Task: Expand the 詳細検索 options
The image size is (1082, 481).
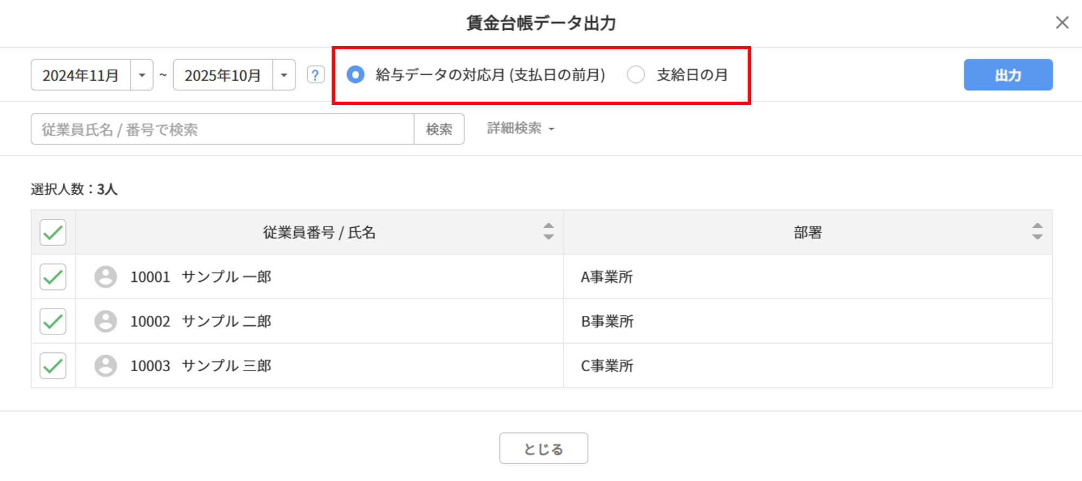Action: [520, 128]
